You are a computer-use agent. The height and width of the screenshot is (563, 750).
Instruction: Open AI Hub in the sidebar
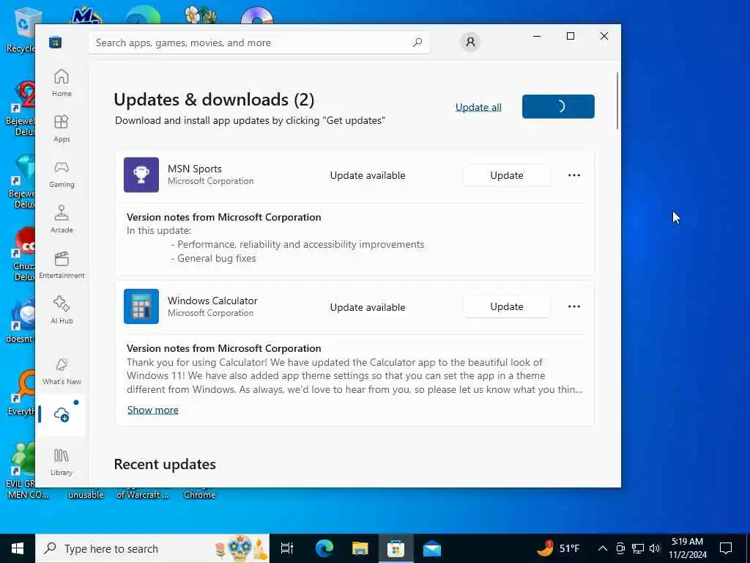pos(62,310)
